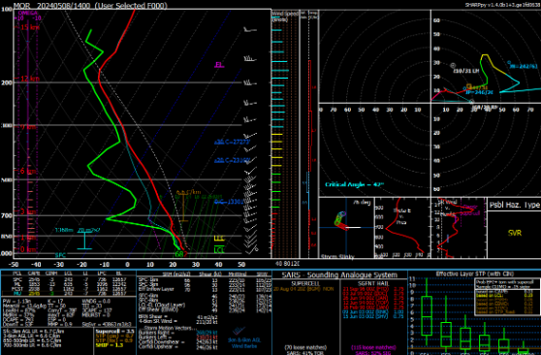Click the SHIP parameter in yellow
This screenshot has width=541, height=355.
click(x=107, y=345)
